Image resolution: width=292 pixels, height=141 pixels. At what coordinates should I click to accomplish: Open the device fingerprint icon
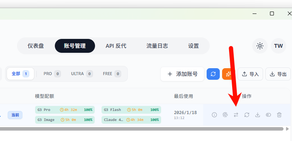[225, 115]
